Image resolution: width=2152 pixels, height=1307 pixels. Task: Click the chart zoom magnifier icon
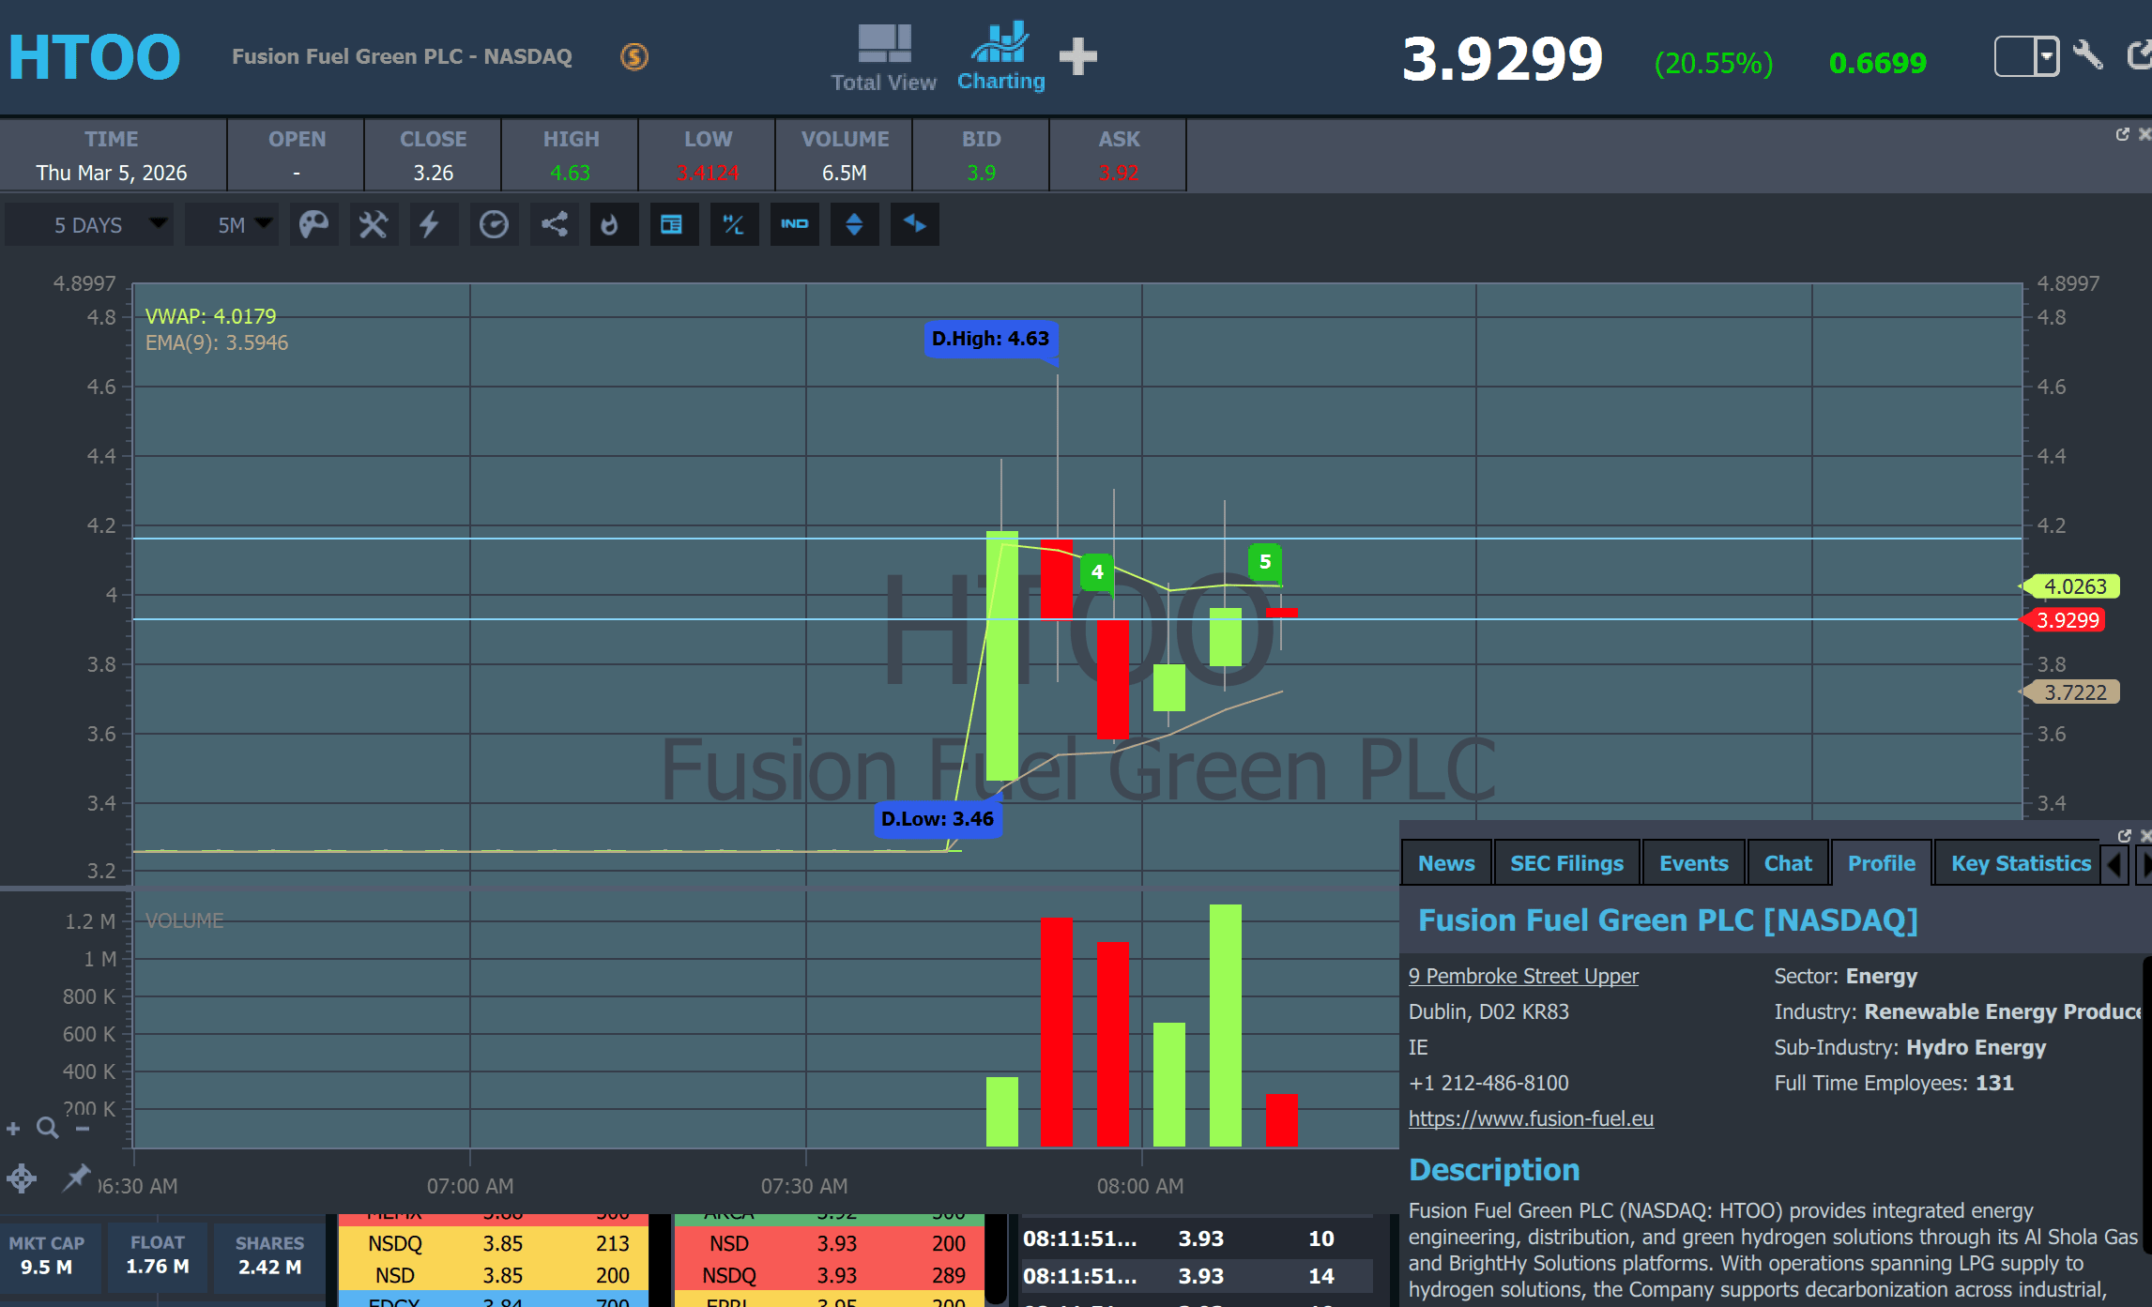(x=47, y=1128)
